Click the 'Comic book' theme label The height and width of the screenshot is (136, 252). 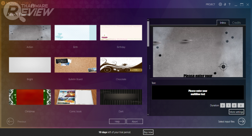(75, 111)
